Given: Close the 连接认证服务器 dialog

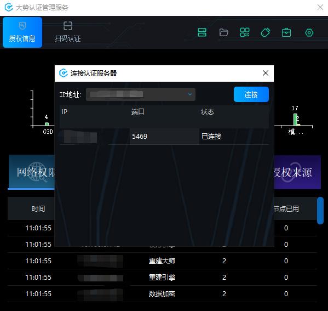Looking at the screenshot, I should pyautogui.click(x=265, y=73).
